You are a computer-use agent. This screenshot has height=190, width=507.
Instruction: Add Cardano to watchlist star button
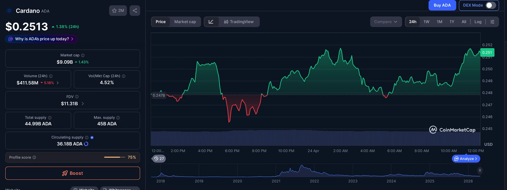(118, 11)
